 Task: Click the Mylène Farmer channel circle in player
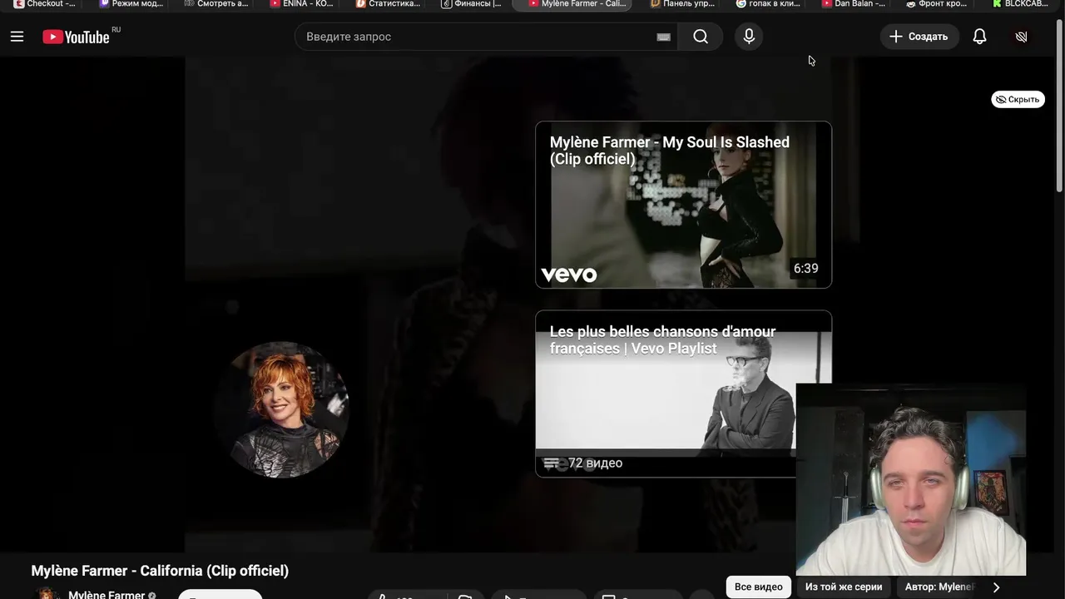point(281,409)
